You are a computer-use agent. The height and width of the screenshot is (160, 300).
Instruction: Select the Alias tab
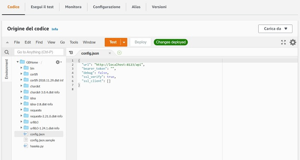click(x=136, y=7)
